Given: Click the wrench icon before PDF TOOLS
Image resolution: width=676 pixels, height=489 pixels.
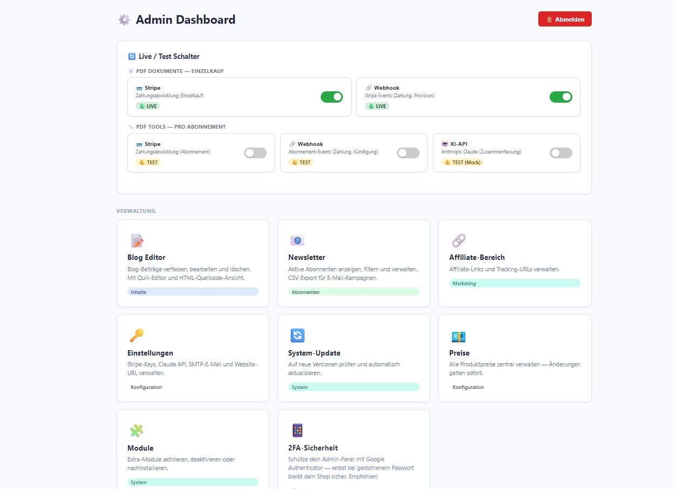Looking at the screenshot, I should click(x=131, y=127).
